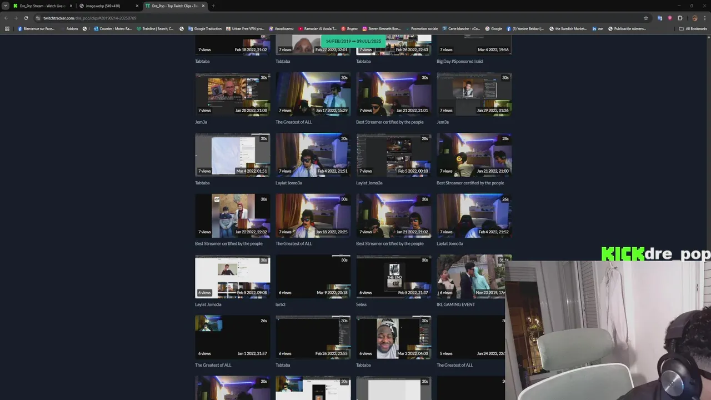Open the Addons bookmark
Image resolution: width=711 pixels, height=400 pixels.
(69, 28)
